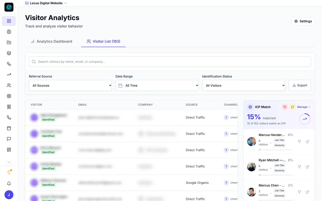The height and width of the screenshot is (201, 322).
Task: Click the SOURCE column header
Action: (x=191, y=105)
